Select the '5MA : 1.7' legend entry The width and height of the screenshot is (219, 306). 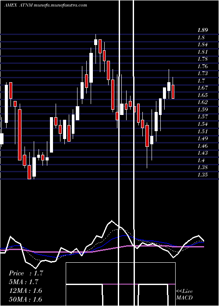click(24, 282)
